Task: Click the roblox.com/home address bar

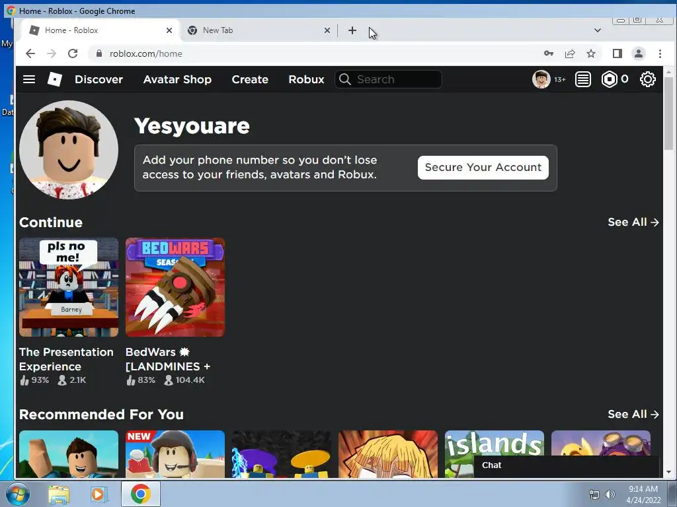Action: coord(315,53)
